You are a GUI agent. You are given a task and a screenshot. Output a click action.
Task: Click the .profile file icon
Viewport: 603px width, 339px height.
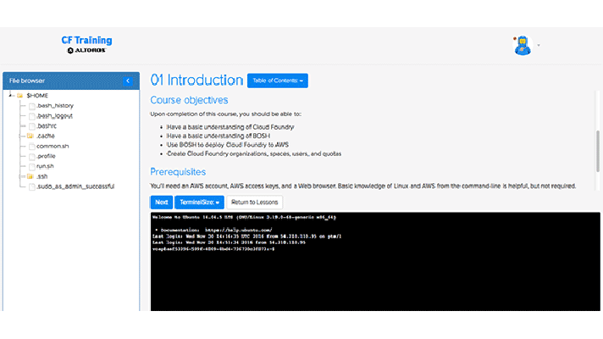click(x=32, y=156)
